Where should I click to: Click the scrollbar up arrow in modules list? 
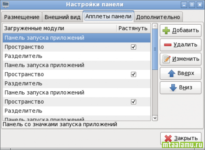coord(155,26)
